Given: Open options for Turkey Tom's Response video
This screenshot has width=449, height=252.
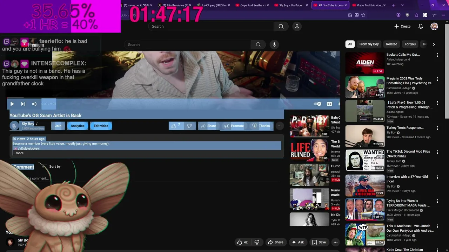Looking at the screenshot, I should (437, 128).
